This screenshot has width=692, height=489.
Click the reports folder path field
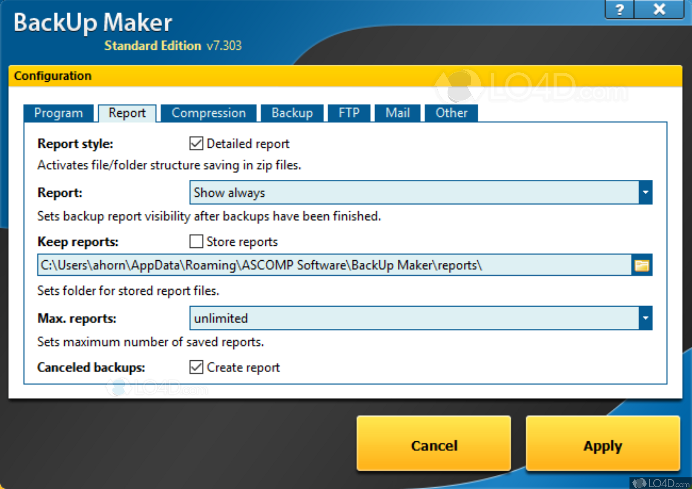pos(298,265)
